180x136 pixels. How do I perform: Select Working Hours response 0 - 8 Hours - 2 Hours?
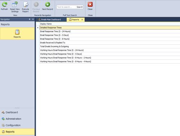coord(109,58)
